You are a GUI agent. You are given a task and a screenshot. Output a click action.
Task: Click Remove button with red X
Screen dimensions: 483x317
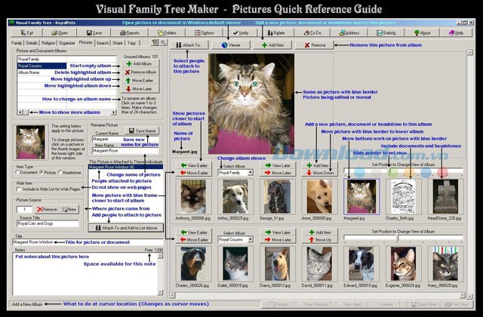(315, 45)
